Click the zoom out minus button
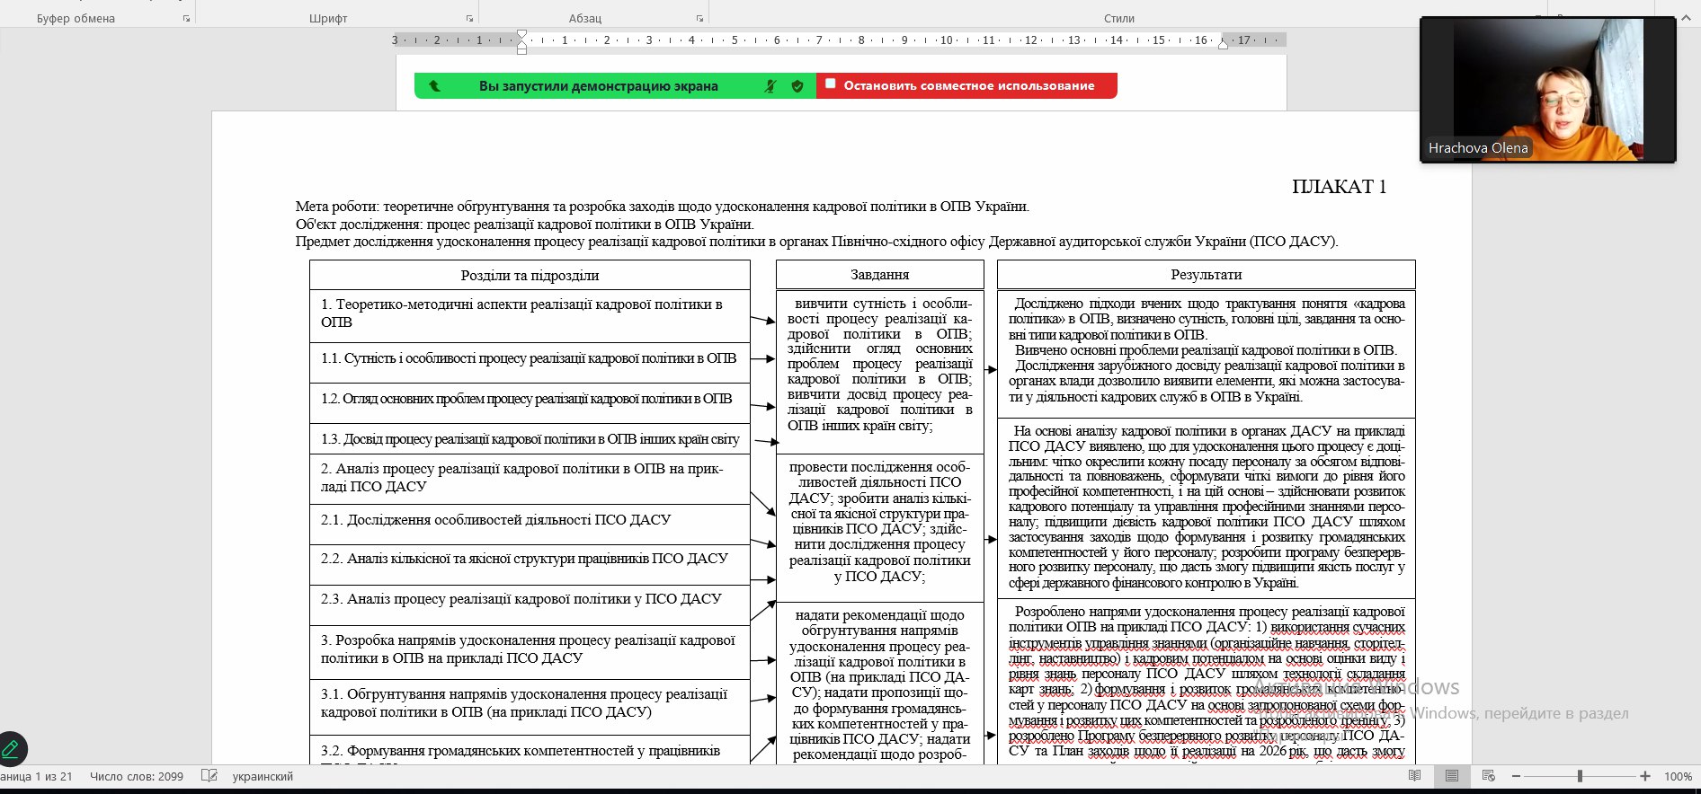Viewport: 1701px width, 794px height. coord(1516,776)
